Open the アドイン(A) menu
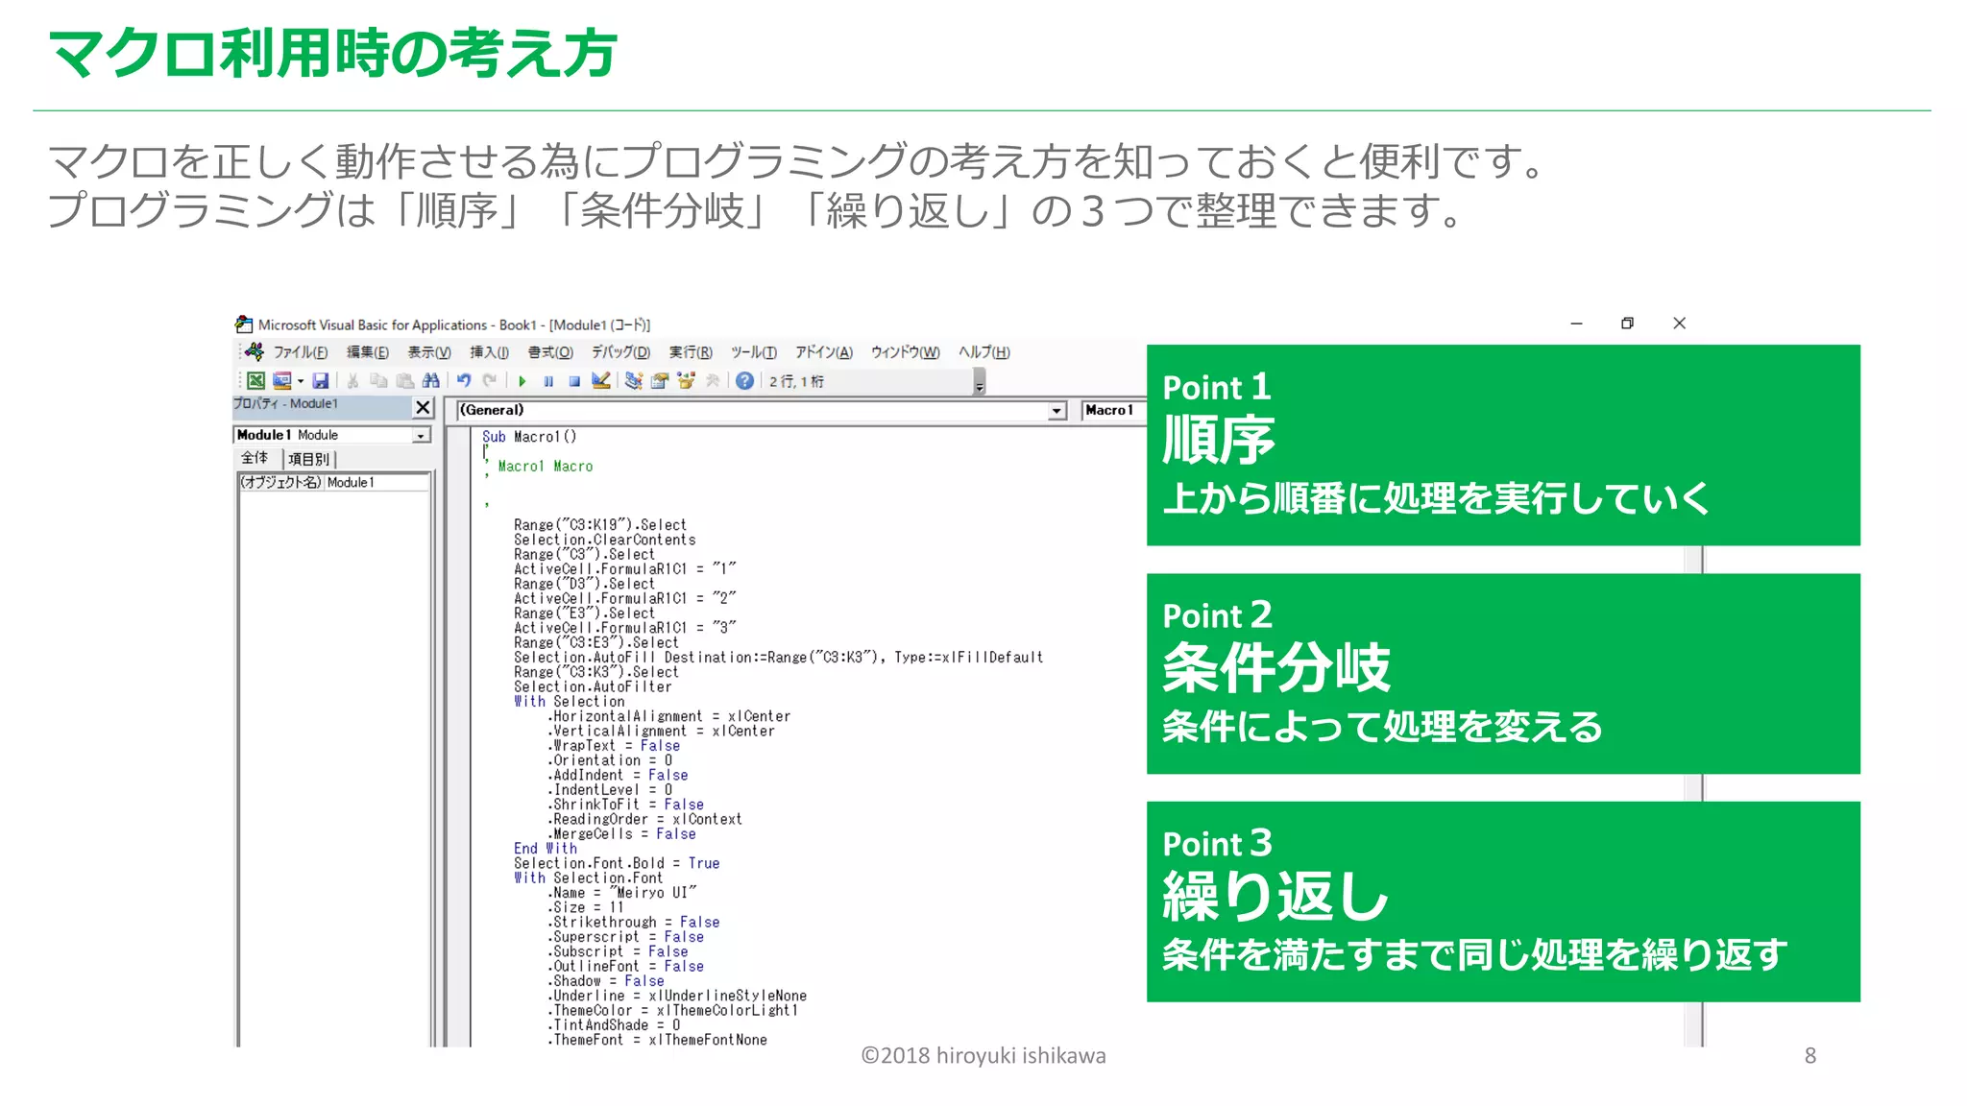This screenshot has width=1967, height=1106. coord(823,352)
